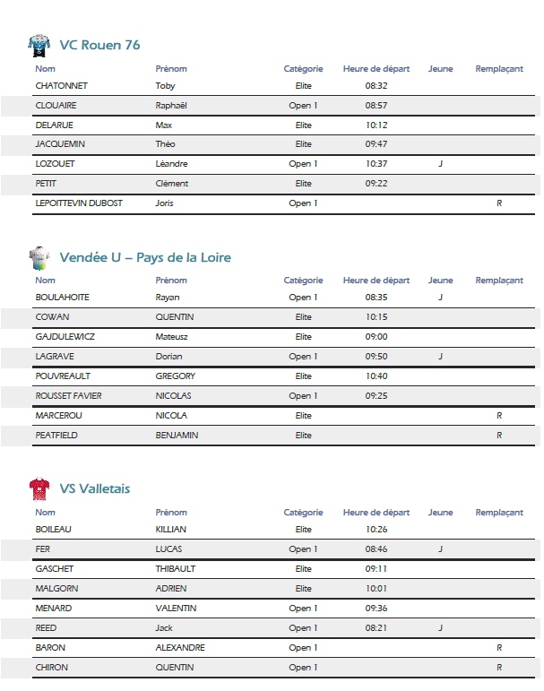Click the 10:40 start time for POUVREAULT

(x=376, y=376)
